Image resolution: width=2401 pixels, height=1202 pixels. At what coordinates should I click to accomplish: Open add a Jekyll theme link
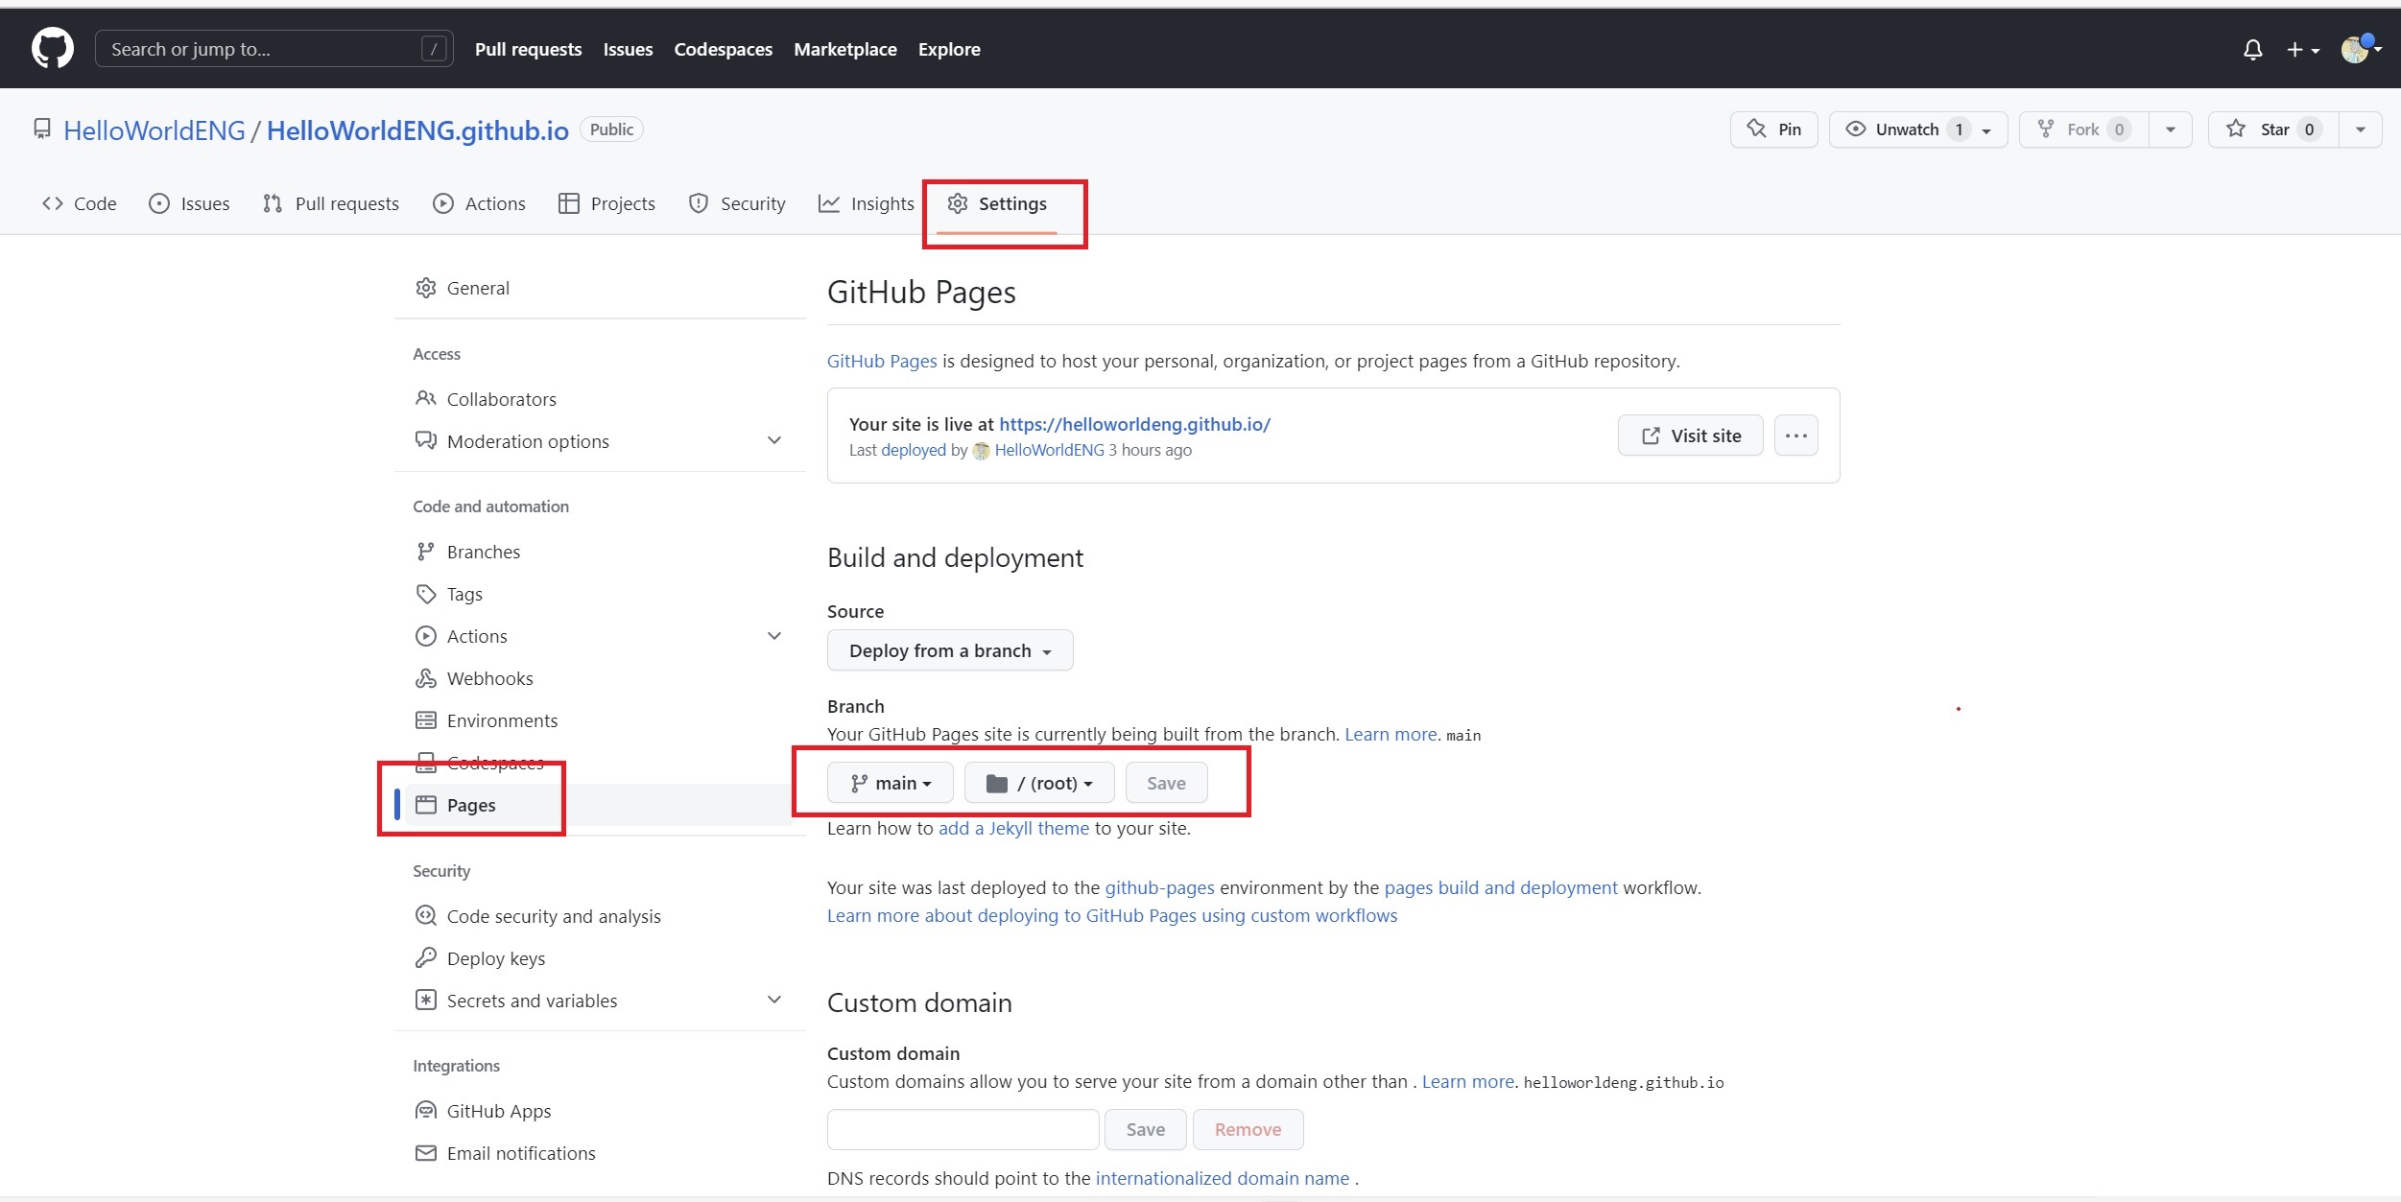tap(1013, 828)
